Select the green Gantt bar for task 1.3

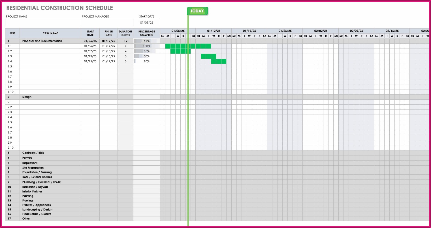coord(208,56)
